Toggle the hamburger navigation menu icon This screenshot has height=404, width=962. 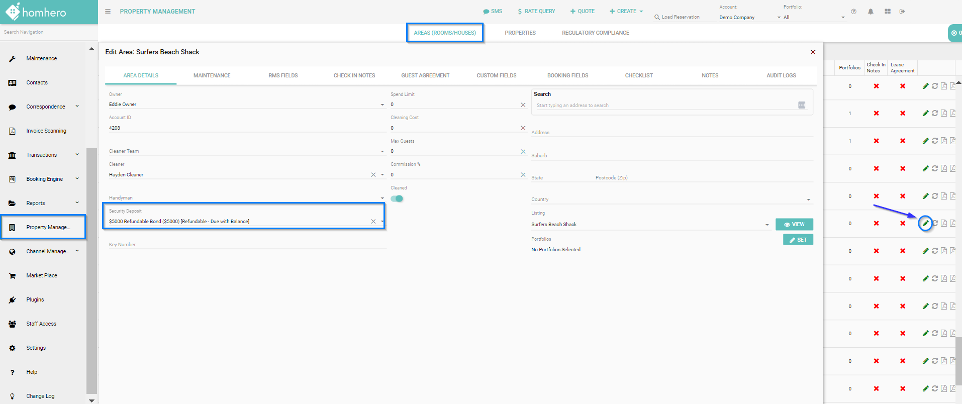[108, 12]
